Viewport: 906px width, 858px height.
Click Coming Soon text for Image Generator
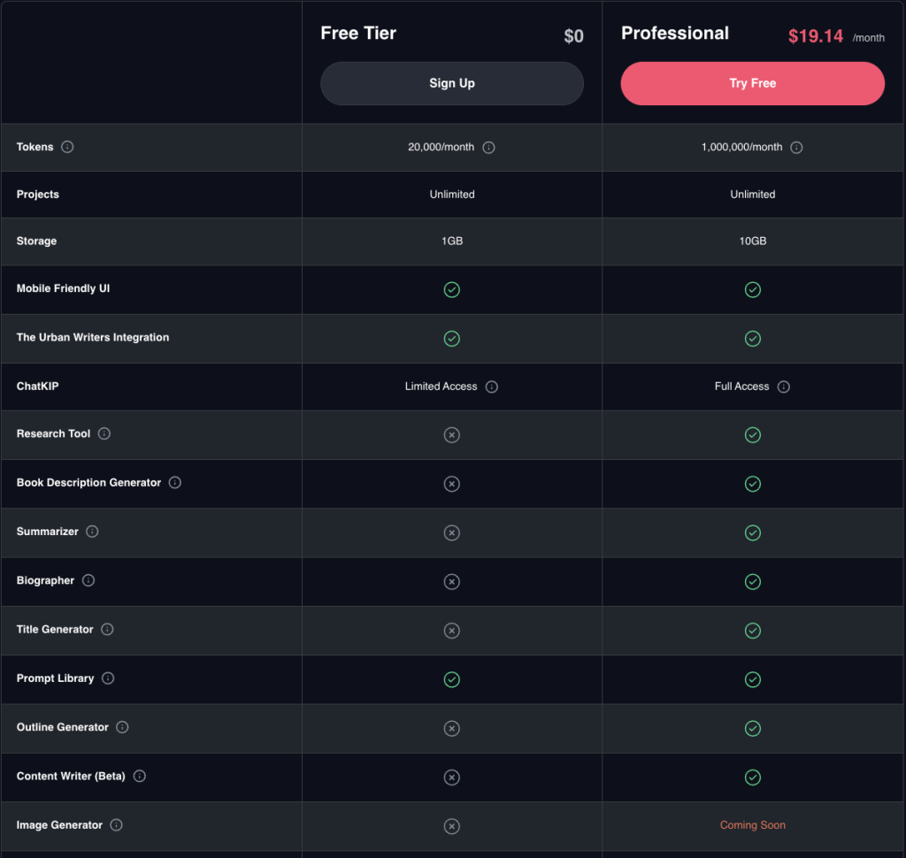click(753, 825)
